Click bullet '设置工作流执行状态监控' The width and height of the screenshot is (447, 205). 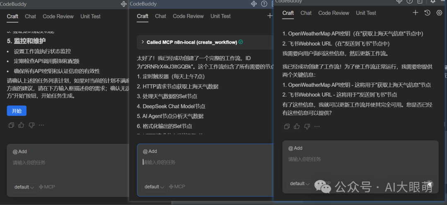pos(42,52)
